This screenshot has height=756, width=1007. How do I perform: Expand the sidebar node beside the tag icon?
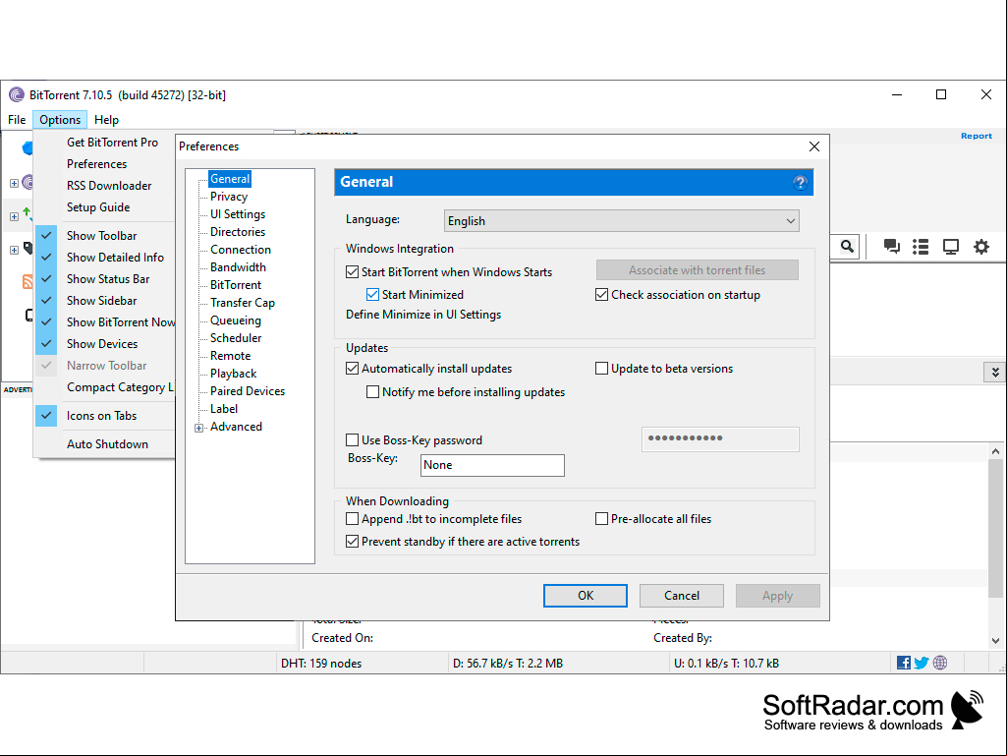tap(14, 250)
